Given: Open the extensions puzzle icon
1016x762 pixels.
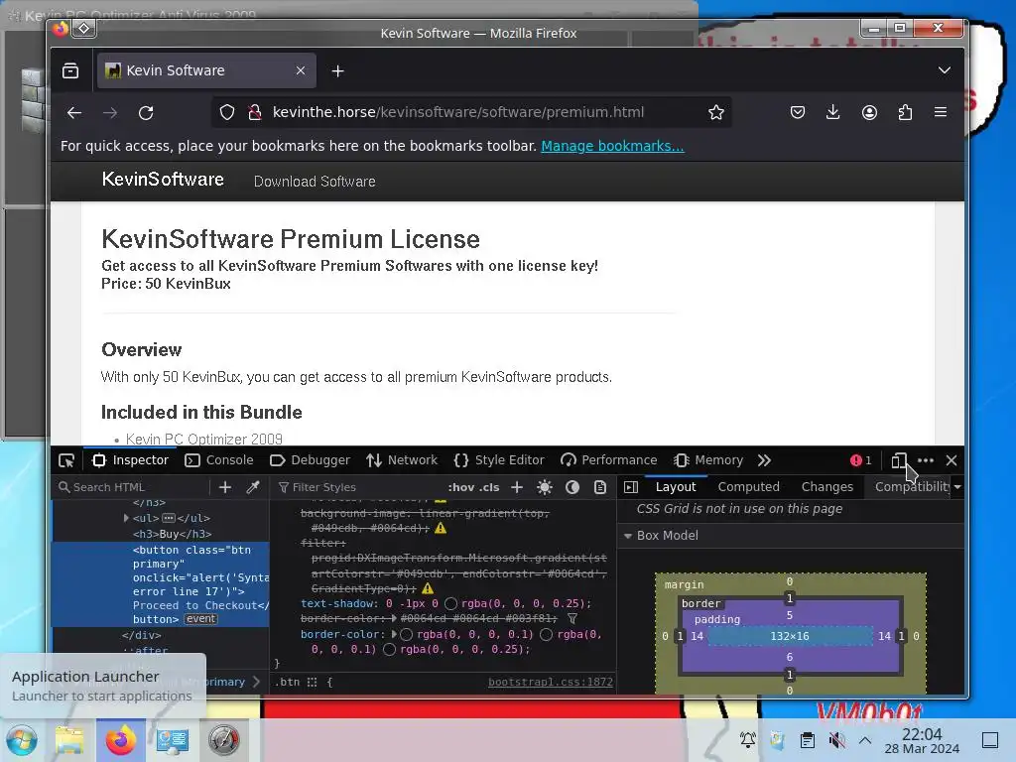Looking at the screenshot, I should click(905, 113).
